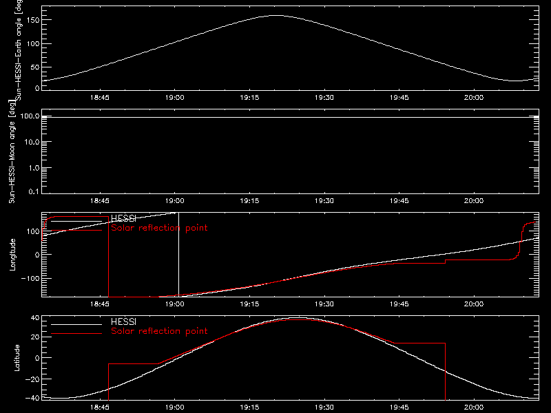
Task: Click 19:00 time label under Longitude plot
Action: click(x=175, y=304)
